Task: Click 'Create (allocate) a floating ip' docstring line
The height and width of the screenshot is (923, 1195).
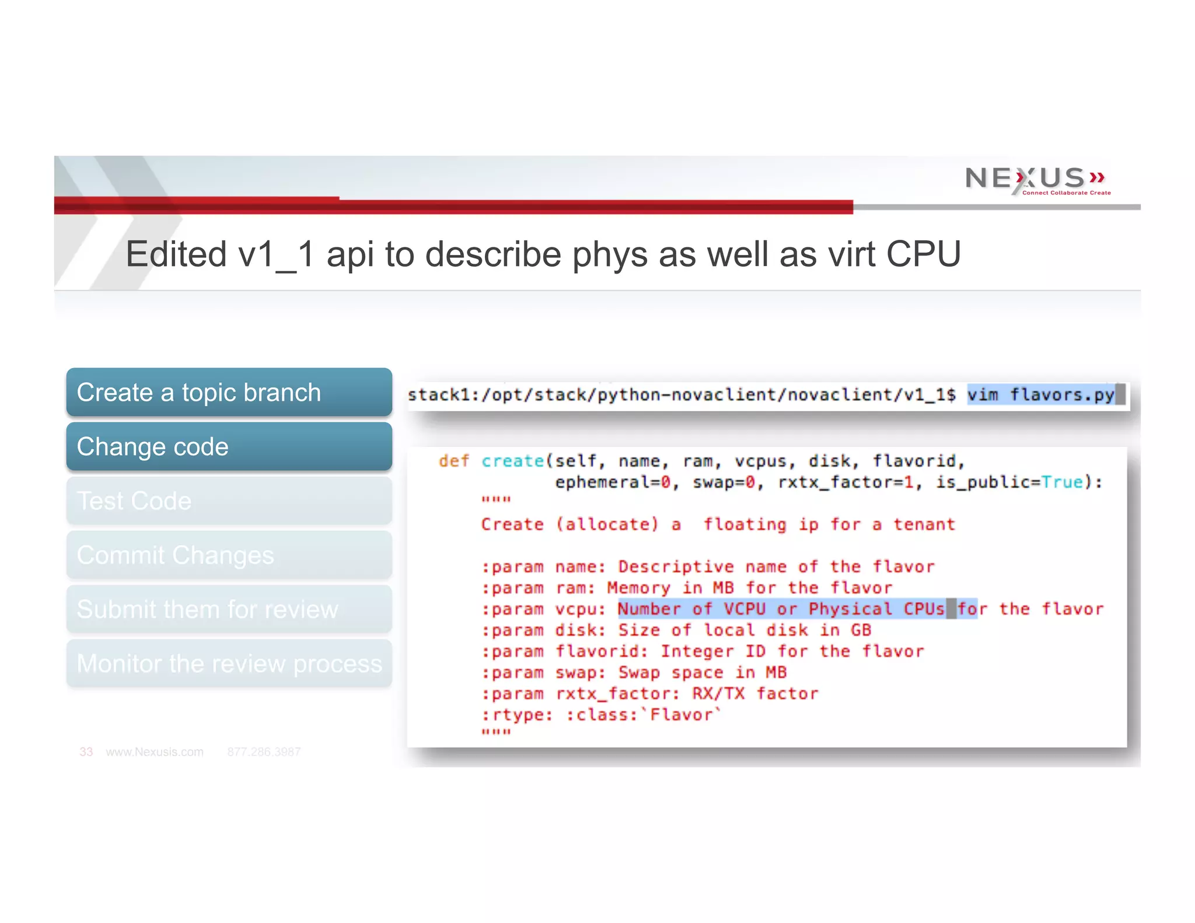Action: pos(718,525)
